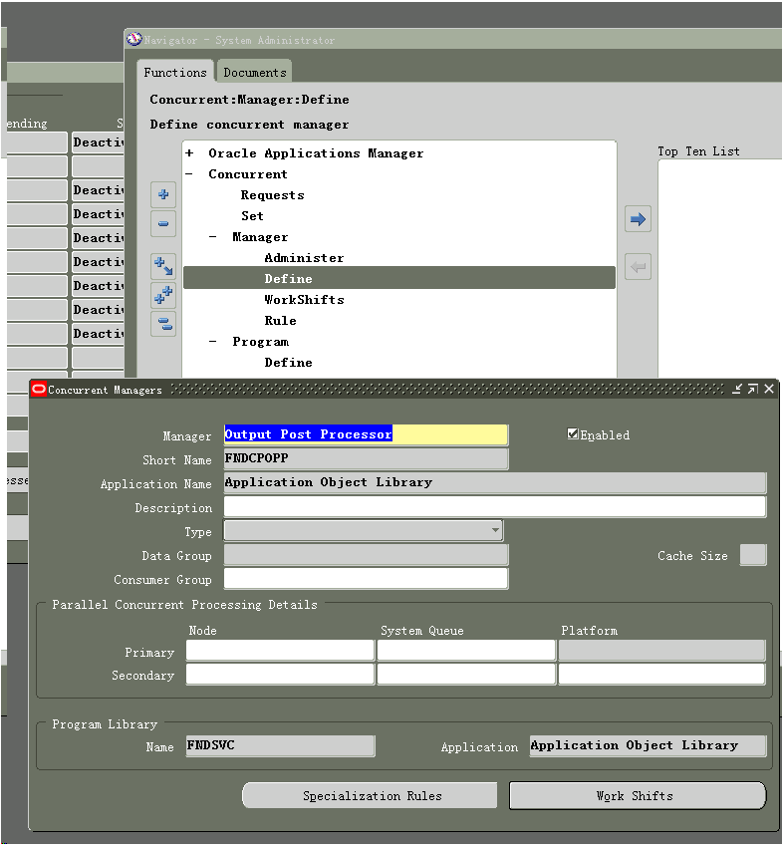Image resolution: width=784 pixels, height=847 pixels.
Task: Click the red Oracle icon on Concurrent Managers
Action: point(39,389)
